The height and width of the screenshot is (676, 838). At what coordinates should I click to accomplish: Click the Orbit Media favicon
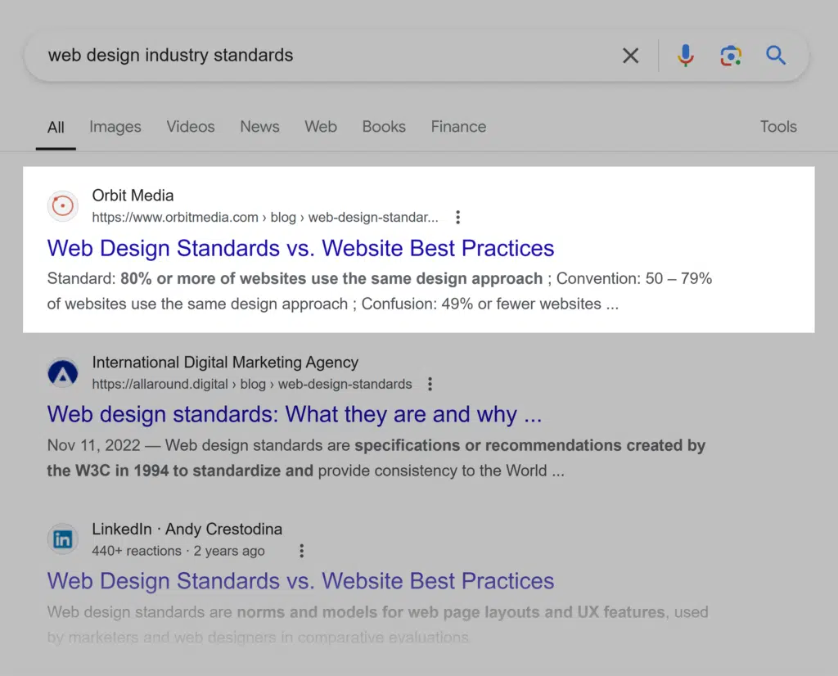pos(63,206)
